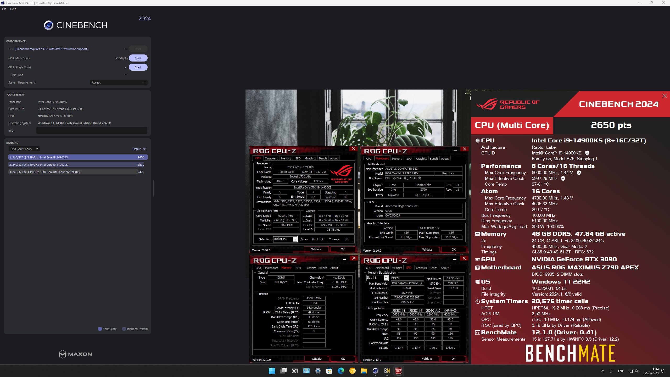This screenshot has width=670, height=377.
Task: Open the yellow circular browser taskbar icon
Action: tap(352, 371)
